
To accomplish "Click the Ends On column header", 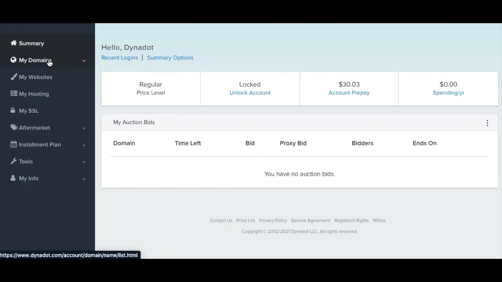I will pos(425,143).
